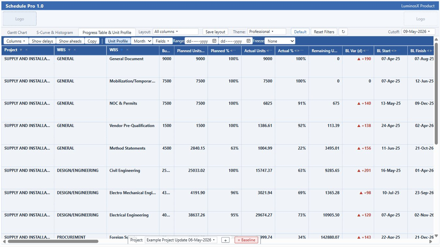Image resolution: width=440 pixels, height=247 pixels.
Task: Toggle Show aheads option
Action: click(70, 41)
